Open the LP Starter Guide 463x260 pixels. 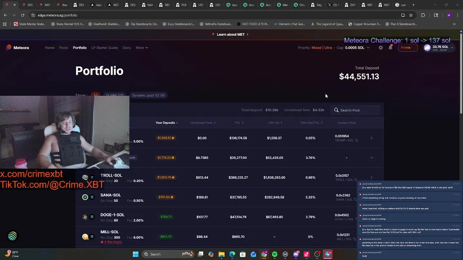[x=105, y=48]
